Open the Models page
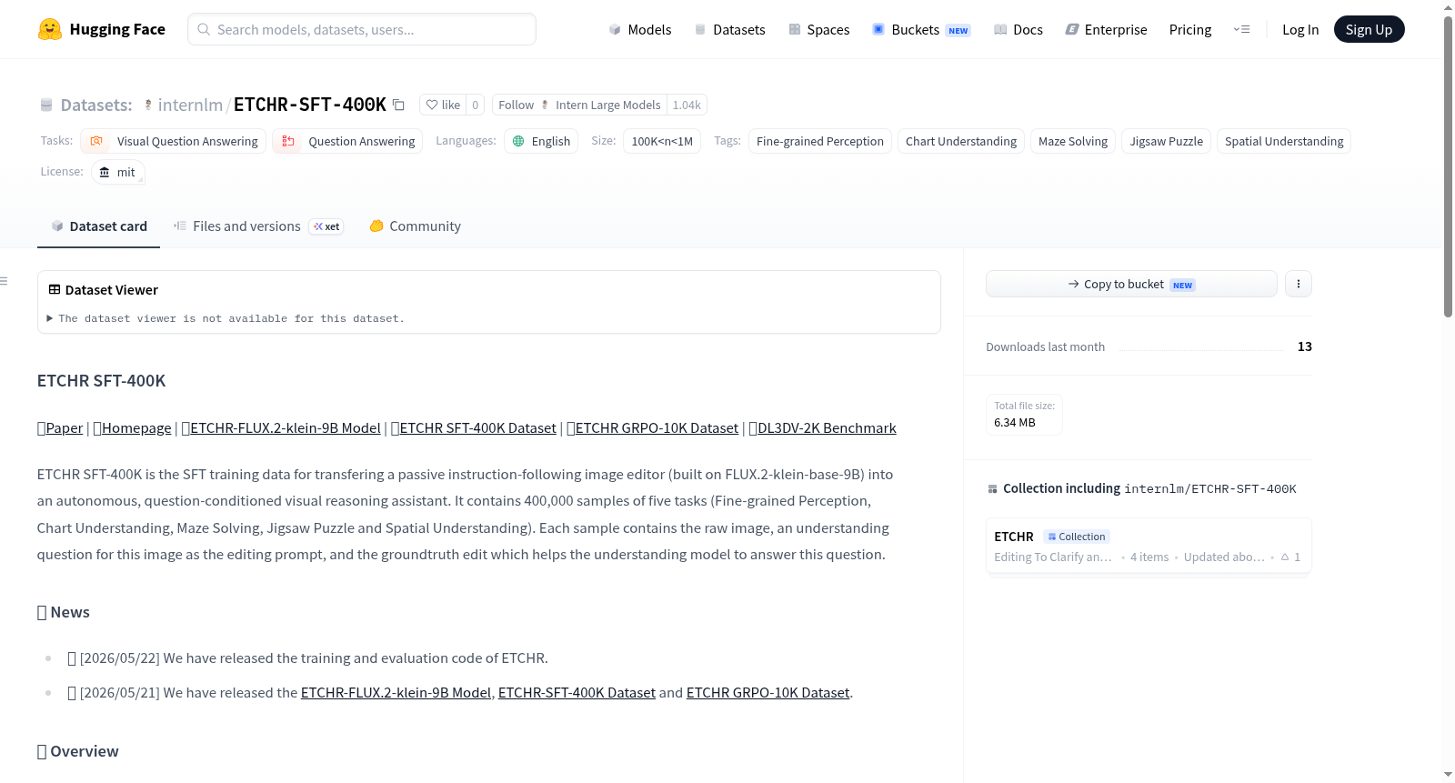 [640, 29]
